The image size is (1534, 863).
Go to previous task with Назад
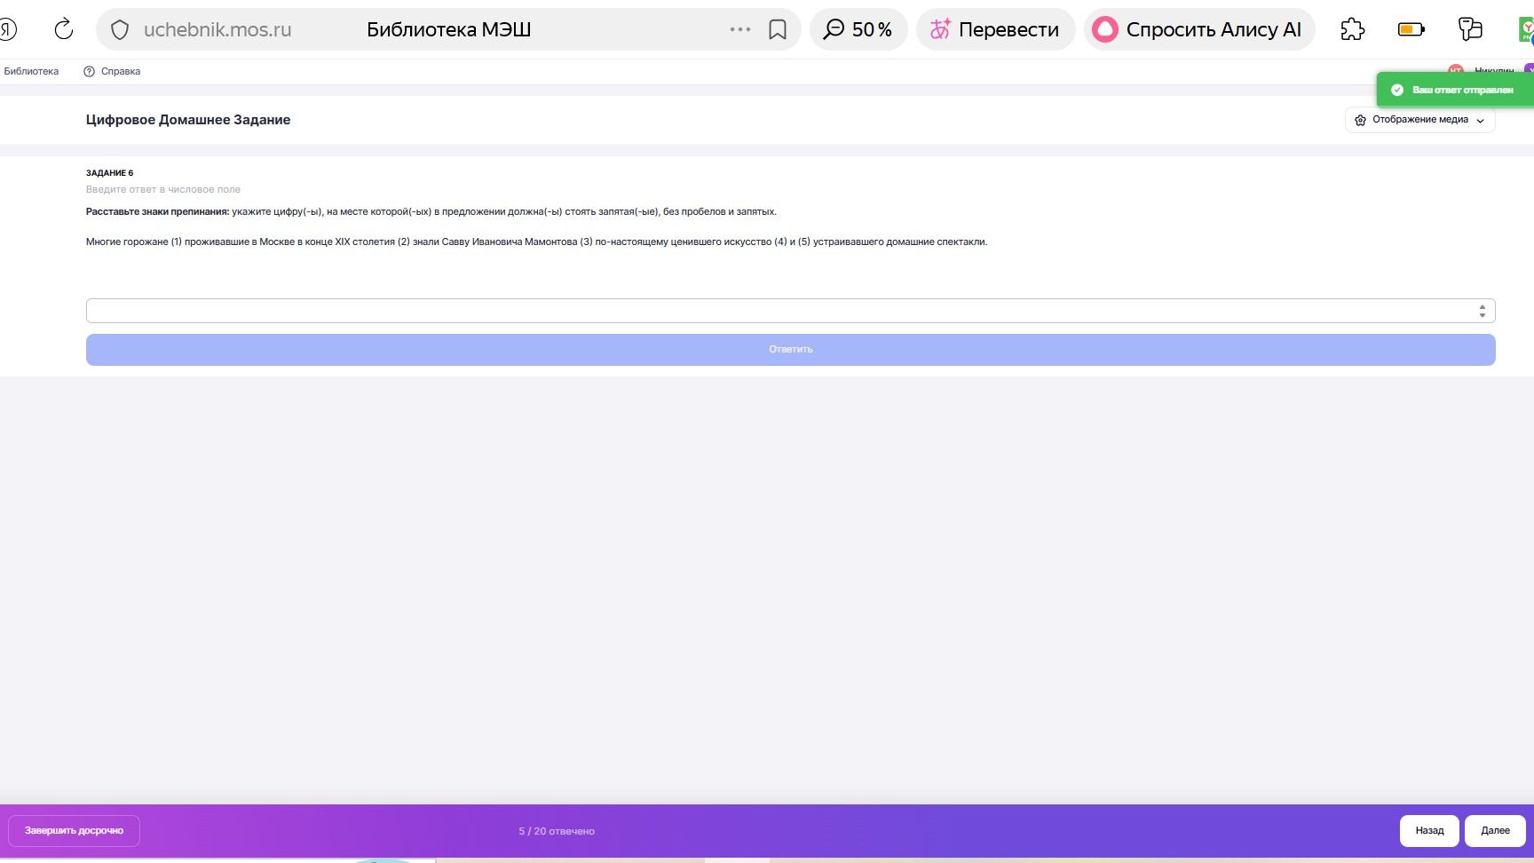[x=1429, y=831]
